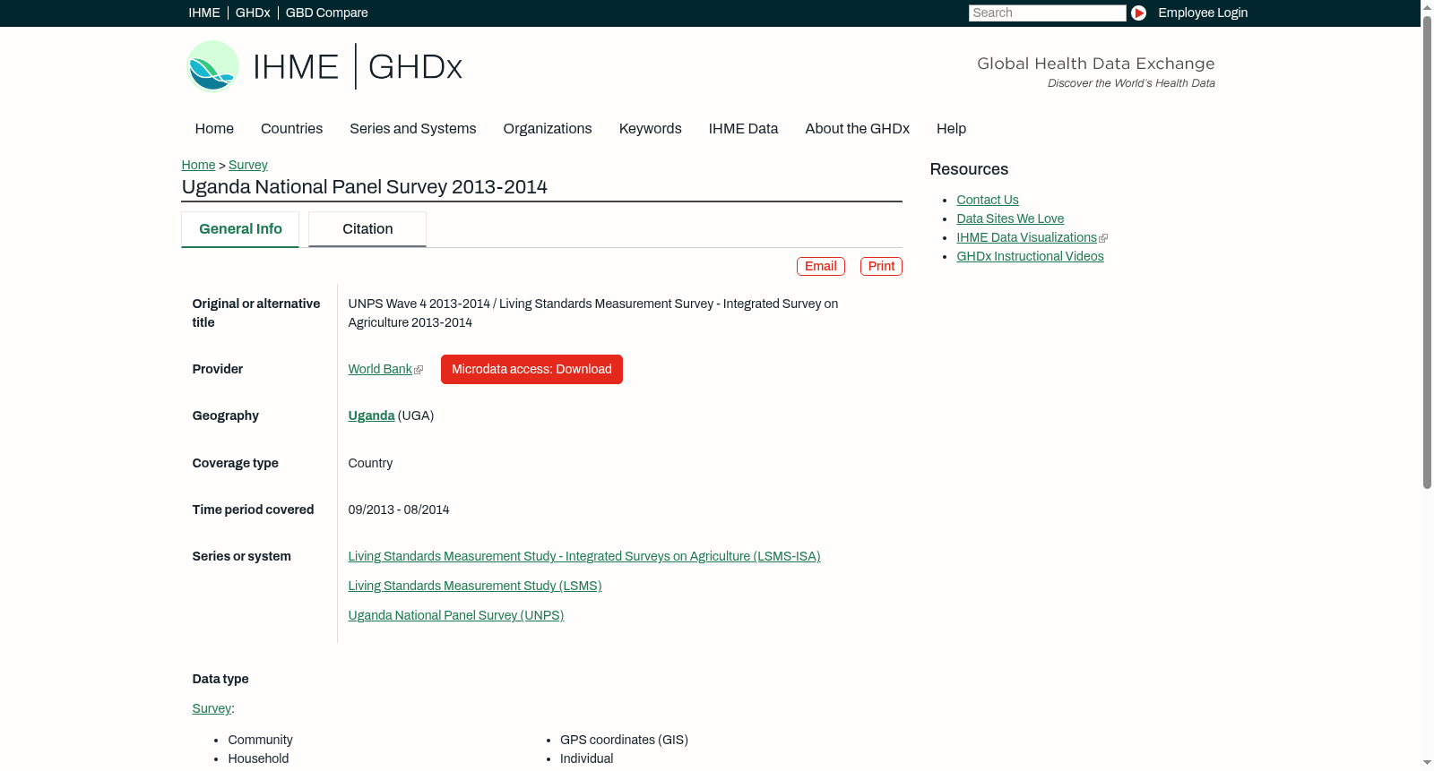Click 'Series or system' field label

pos(241,556)
